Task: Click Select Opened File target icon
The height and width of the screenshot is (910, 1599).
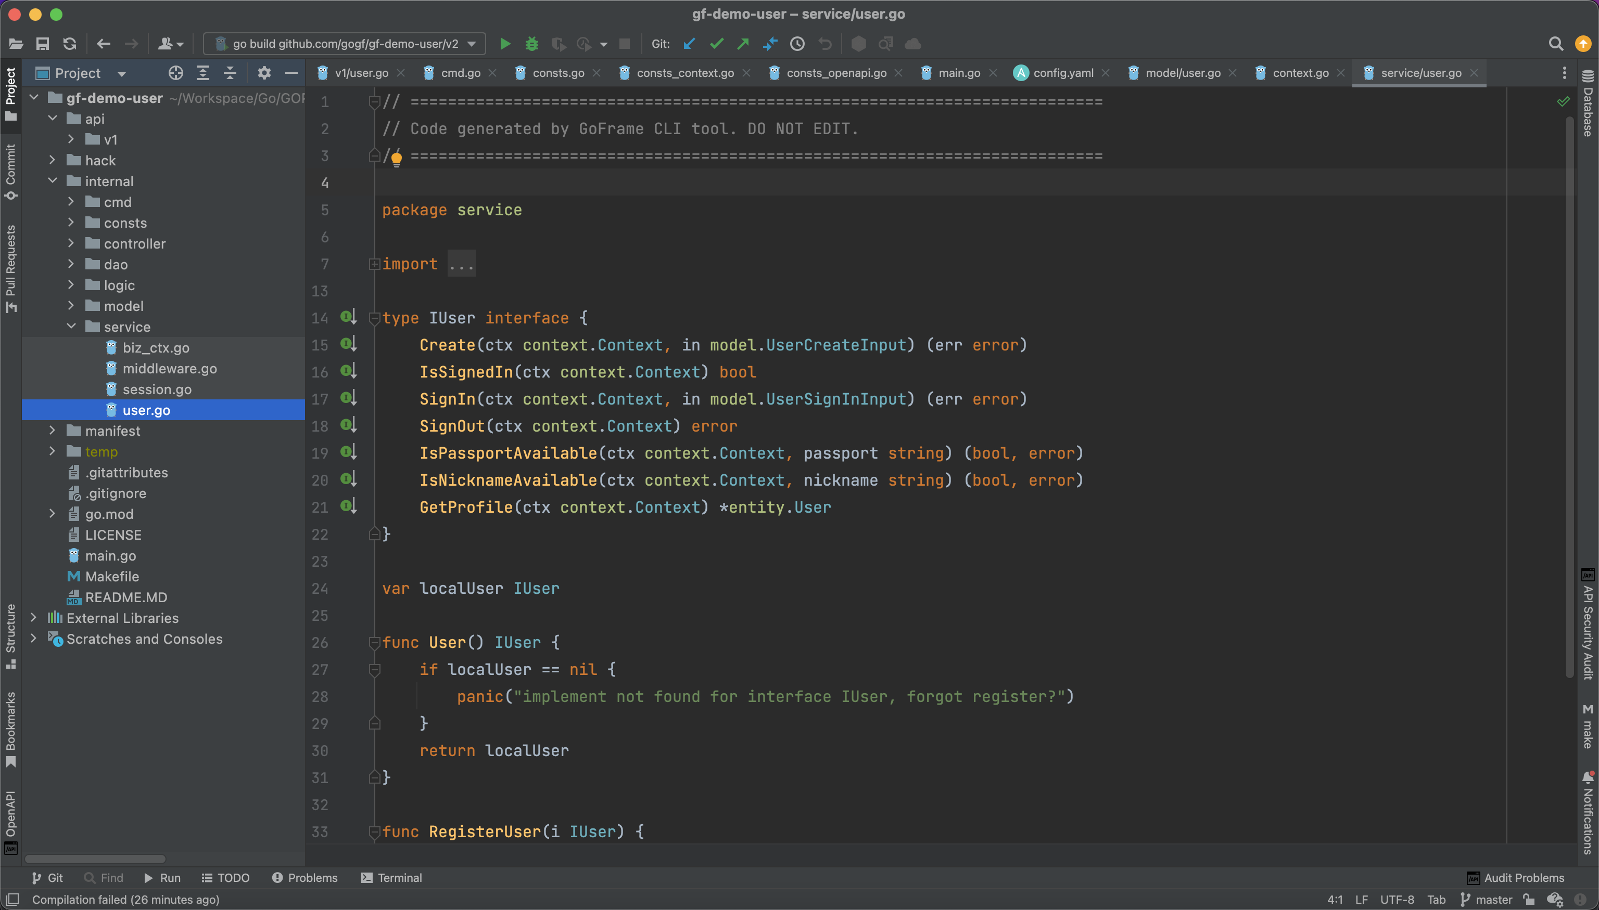Action: point(176,73)
